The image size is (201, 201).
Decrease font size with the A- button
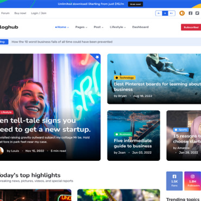tap(159, 13)
